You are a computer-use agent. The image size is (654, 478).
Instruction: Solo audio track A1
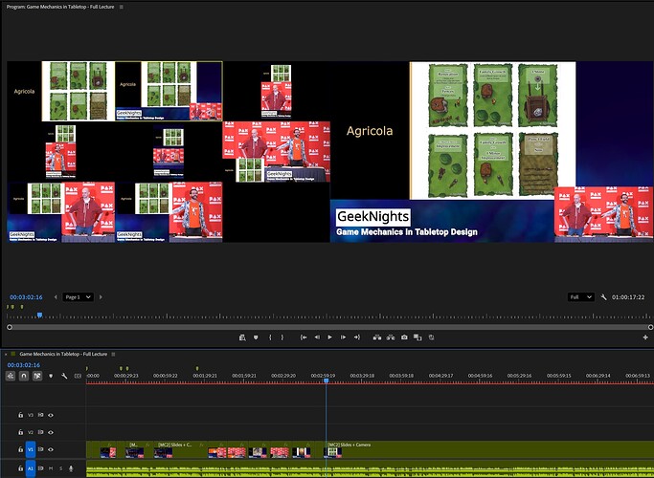click(61, 468)
